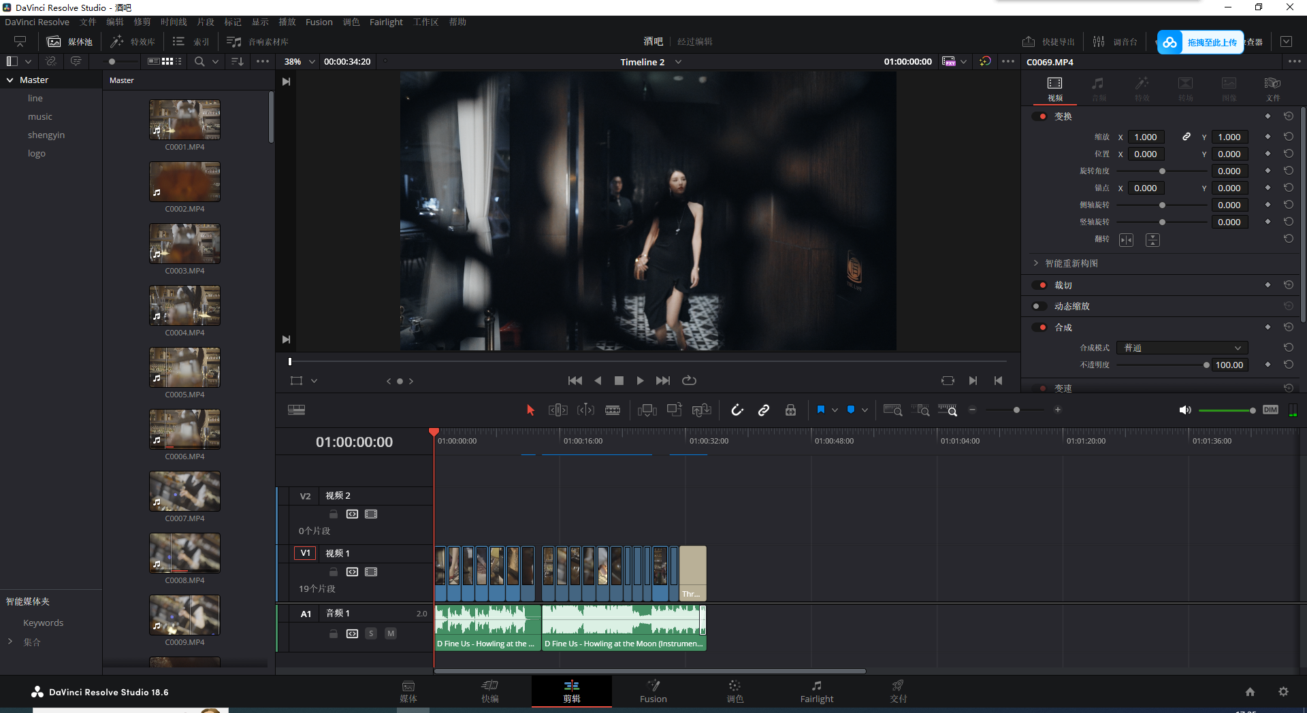Screen dimensions: 1307x713
Task: Activate the Trim Edit Mode tool
Action: coord(558,410)
